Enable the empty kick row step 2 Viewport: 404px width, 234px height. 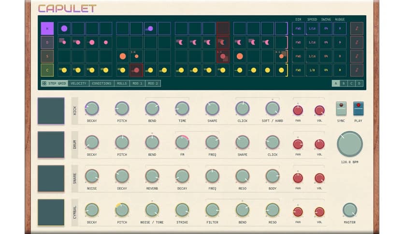pyautogui.click(x=78, y=29)
